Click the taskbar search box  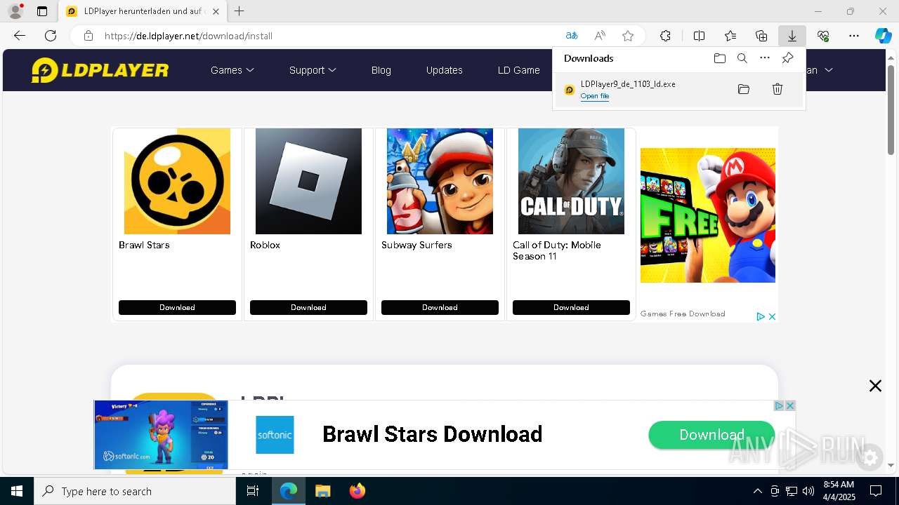tap(135, 491)
